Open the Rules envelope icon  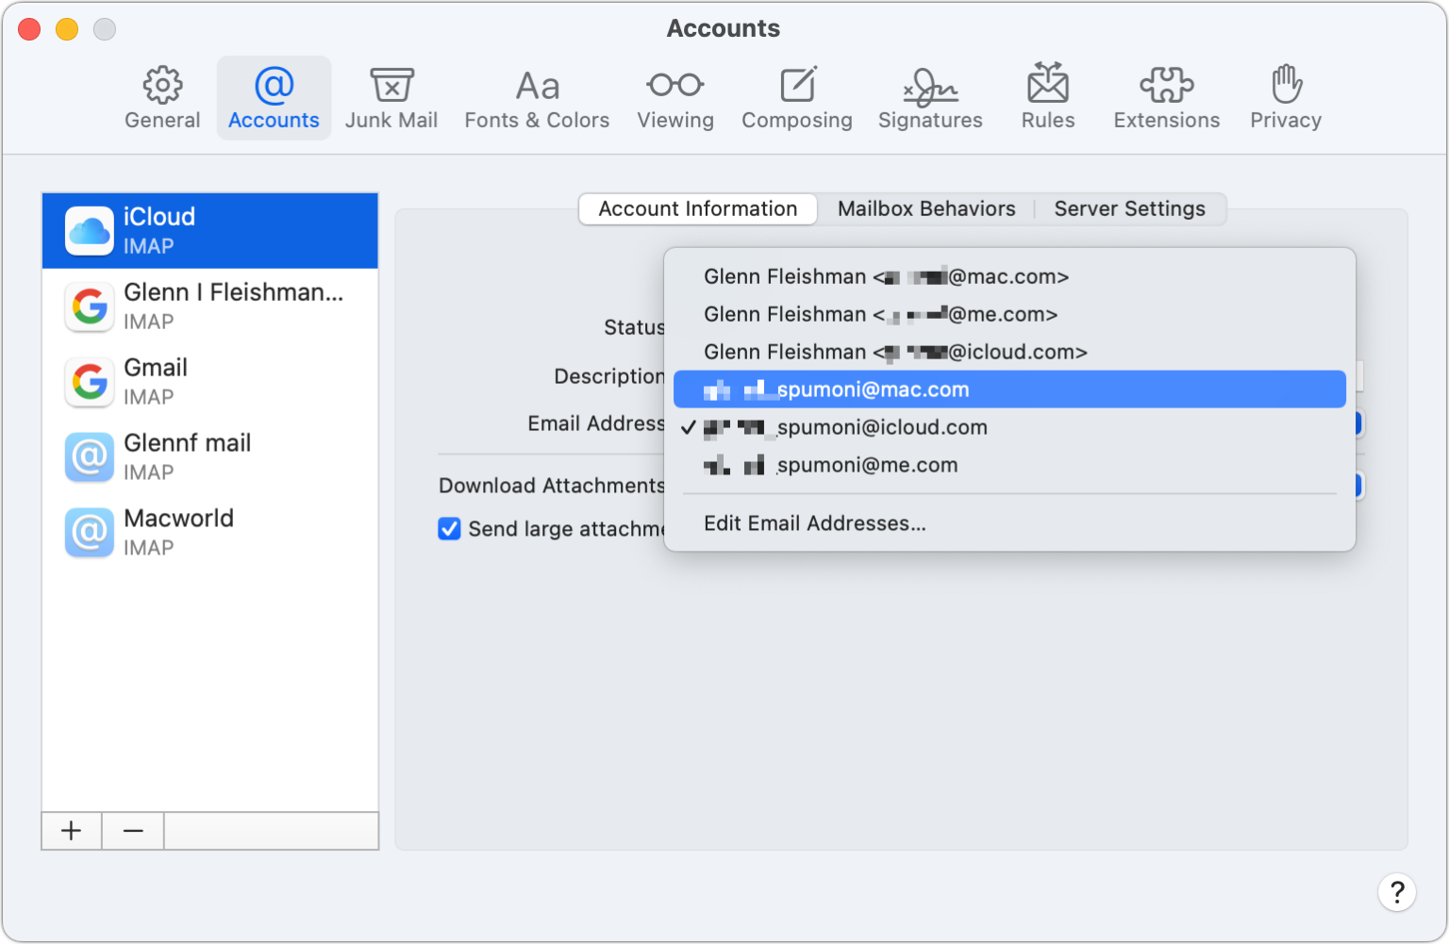pos(1047,96)
